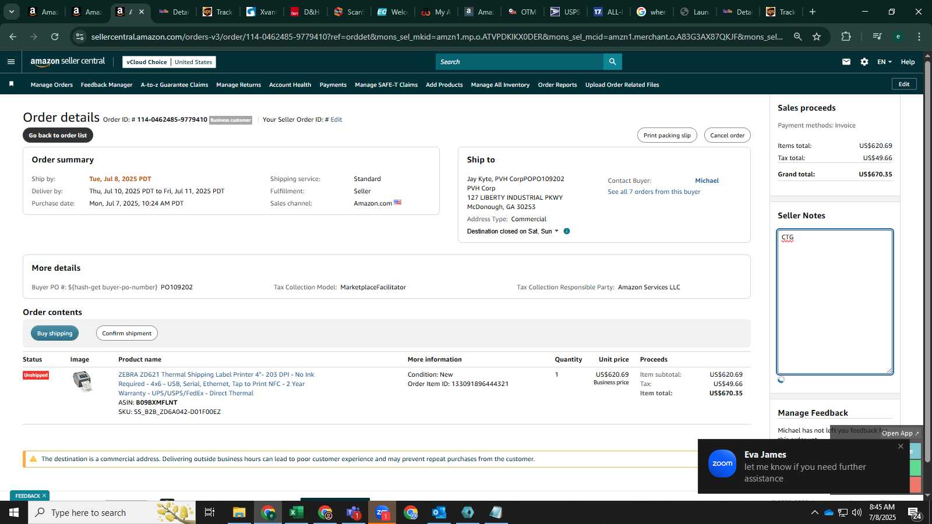The image size is (932, 524).
Task: Open File Explorer from the taskbar
Action: click(x=239, y=512)
